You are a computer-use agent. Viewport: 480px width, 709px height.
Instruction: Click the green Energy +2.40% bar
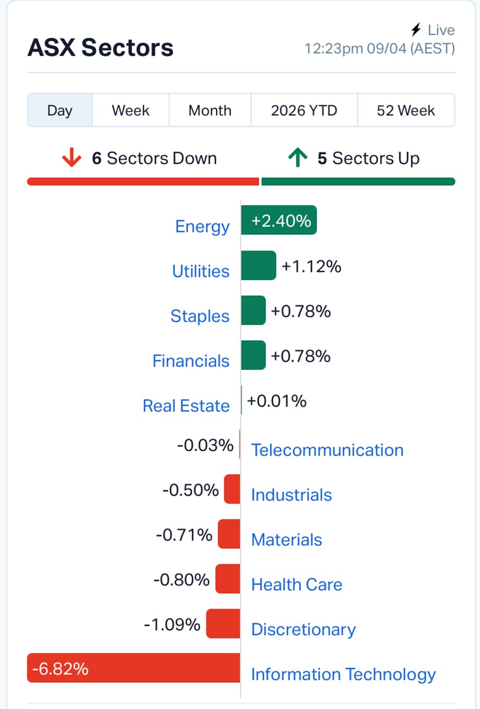pos(279,220)
